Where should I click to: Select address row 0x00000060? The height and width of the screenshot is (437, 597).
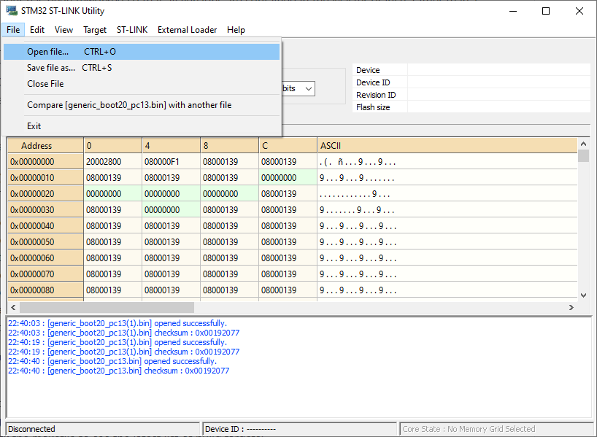tap(45, 258)
